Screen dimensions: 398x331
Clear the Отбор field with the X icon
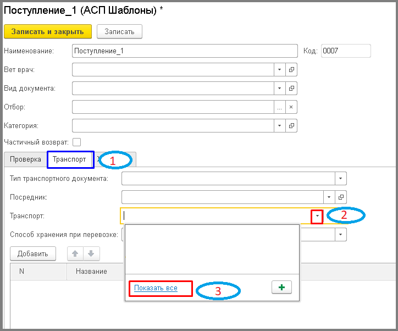tap(291, 107)
